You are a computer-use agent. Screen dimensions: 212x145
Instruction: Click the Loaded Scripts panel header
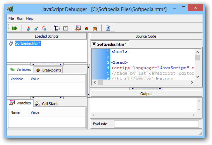click(x=47, y=36)
